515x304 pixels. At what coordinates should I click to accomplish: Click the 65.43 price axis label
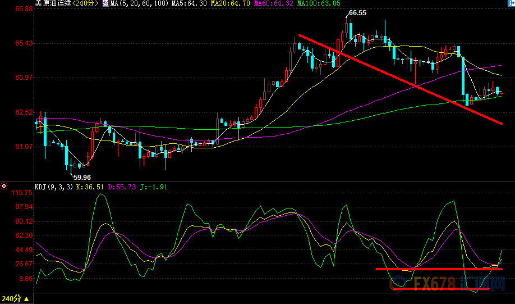pyautogui.click(x=24, y=43)
